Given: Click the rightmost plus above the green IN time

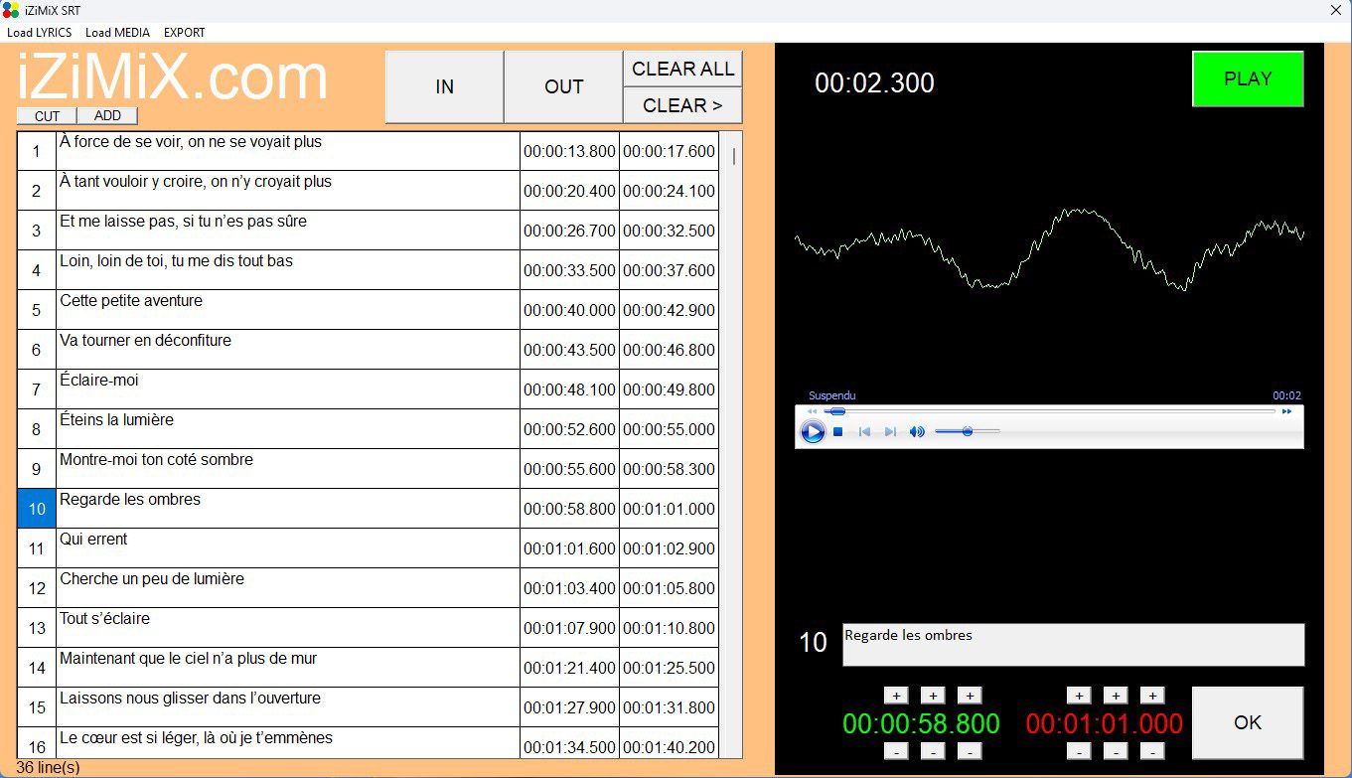Looking at the screenshot, I should pyautogui.click(x=970, y=696).
